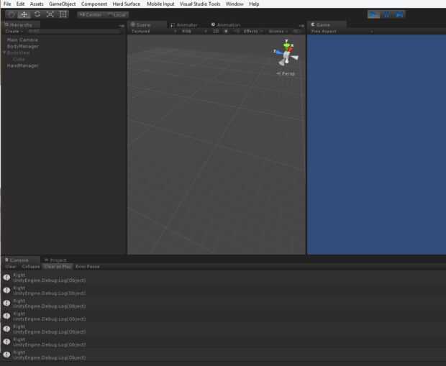This screenshot has width=446, height=366.
Task: Select the topmost Right log entry
Action: tap(223, 278)
